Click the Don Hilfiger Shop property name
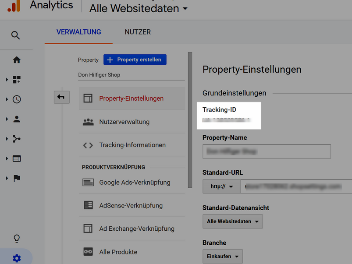Viewport: 352px width, 264px height. pos(99,75)
